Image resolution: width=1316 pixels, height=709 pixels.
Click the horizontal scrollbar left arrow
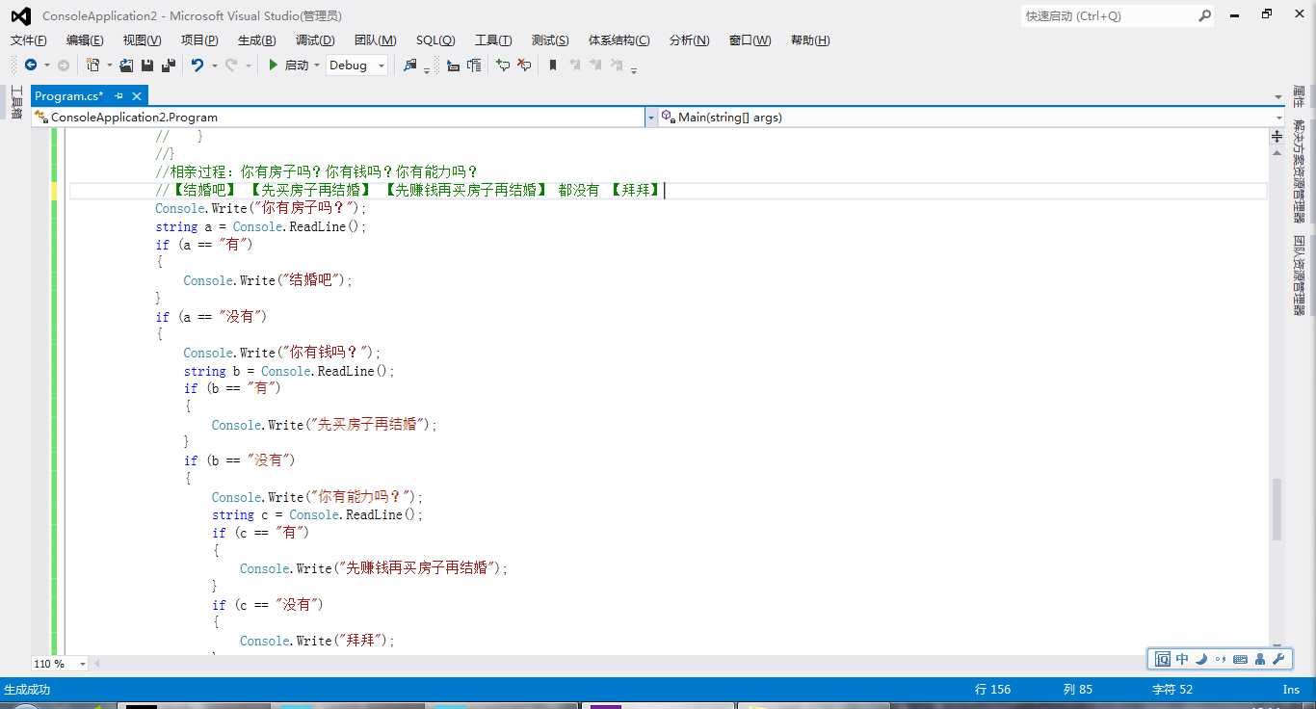click(x=96, y=664)
